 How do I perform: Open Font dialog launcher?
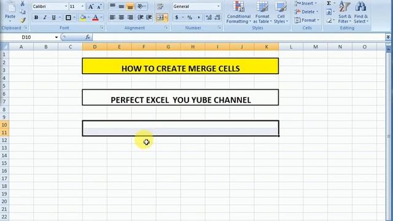click(101, 28)
